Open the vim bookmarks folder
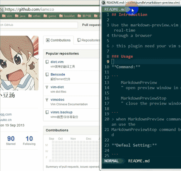Image resolution: width=181 pixels, height=171 pixels. pos(7,16)
